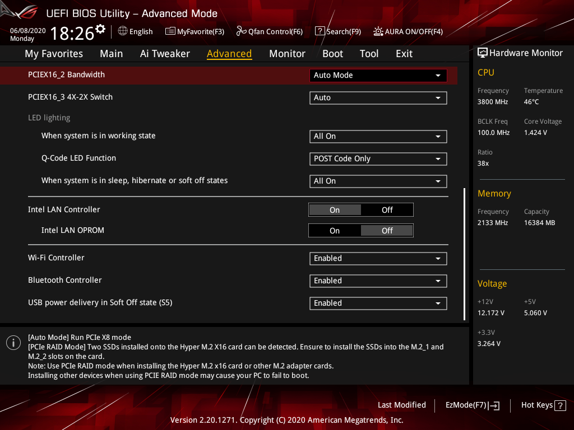This screenshot has height=430, width=574.
Task: Select Intel LAN OPROM label
Action: coord(72,230)
